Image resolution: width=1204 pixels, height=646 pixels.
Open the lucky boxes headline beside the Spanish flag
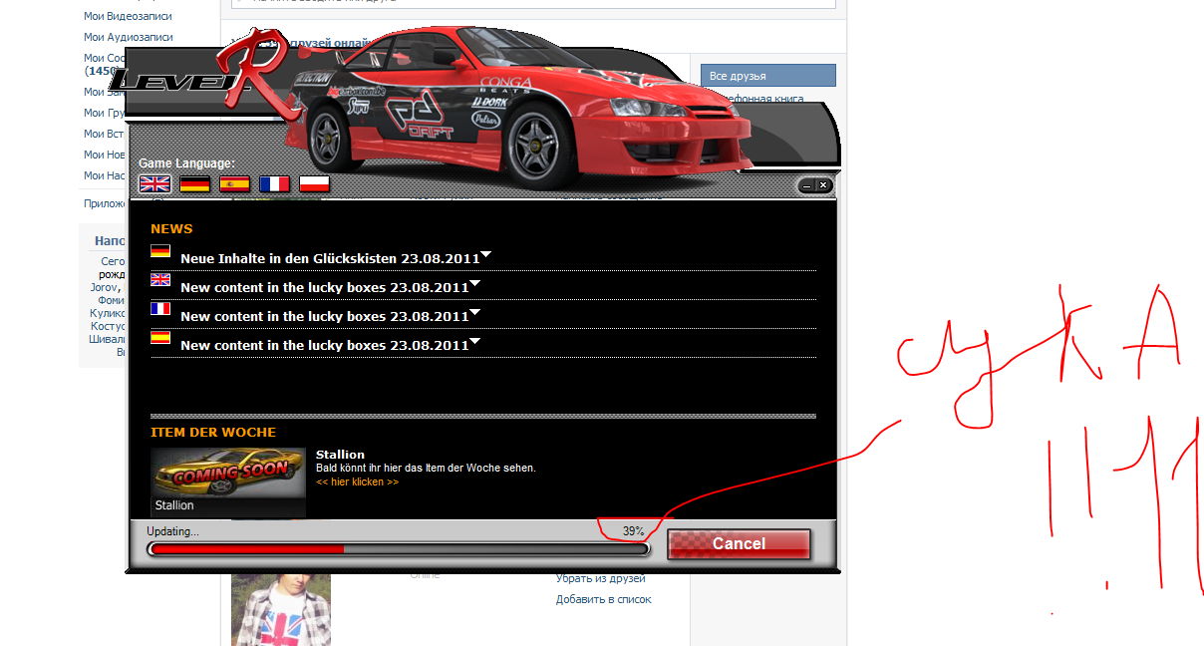click(x=325, y=345)
